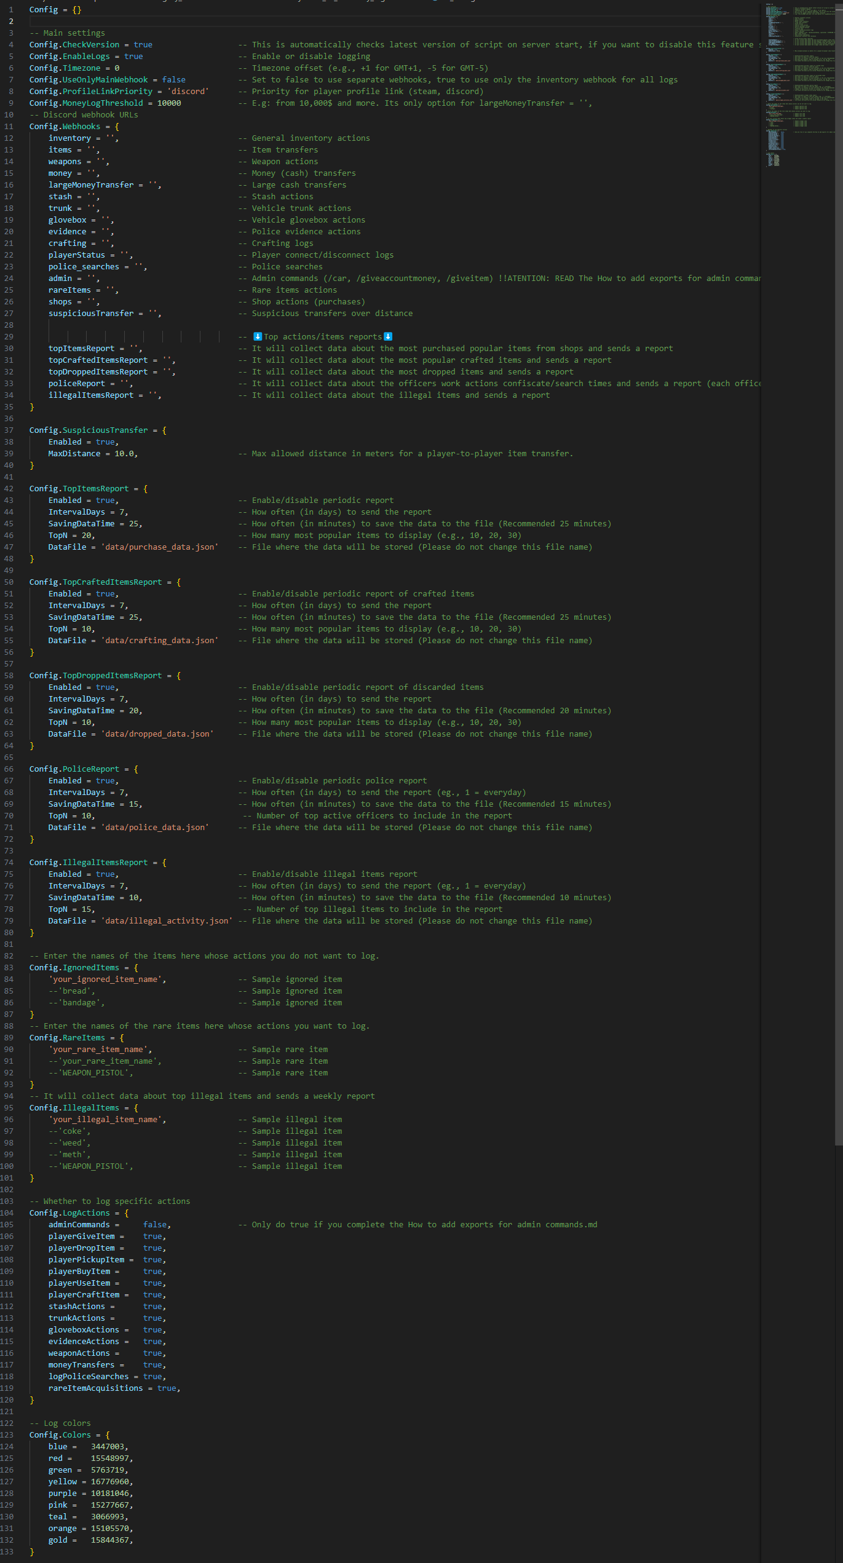Click the gold color value 15844367
Screen dimensions: 843x1563
[110, 1540]
